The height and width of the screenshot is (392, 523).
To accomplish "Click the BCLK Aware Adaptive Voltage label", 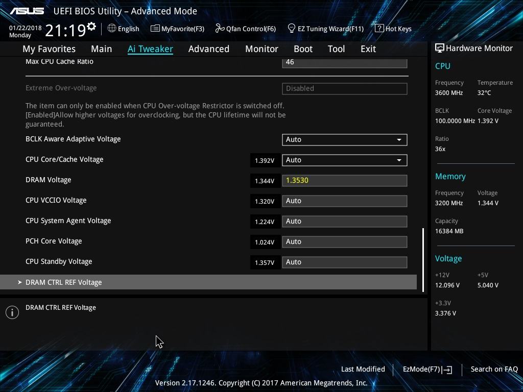I will point(73,139).
